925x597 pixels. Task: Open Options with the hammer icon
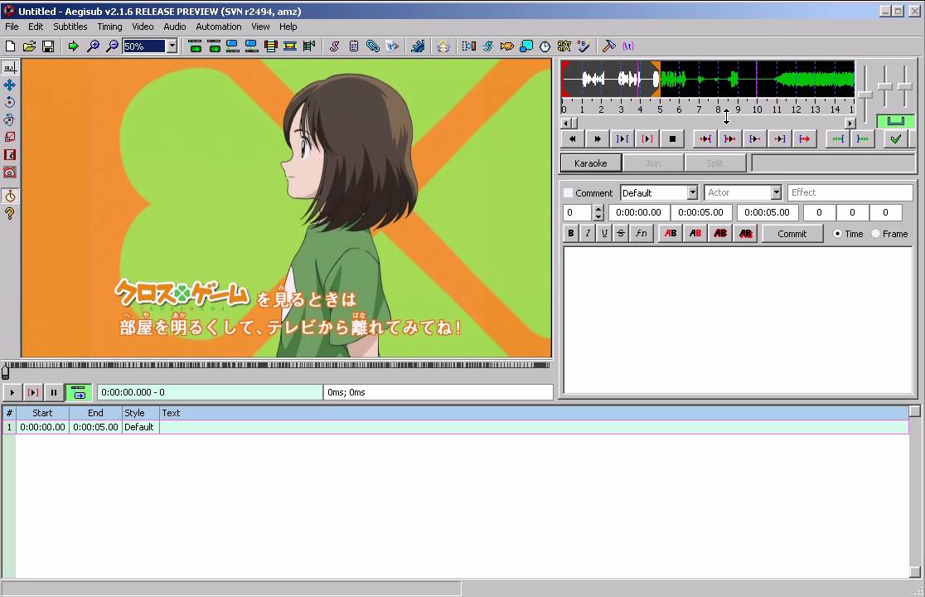tap(609, 46)
